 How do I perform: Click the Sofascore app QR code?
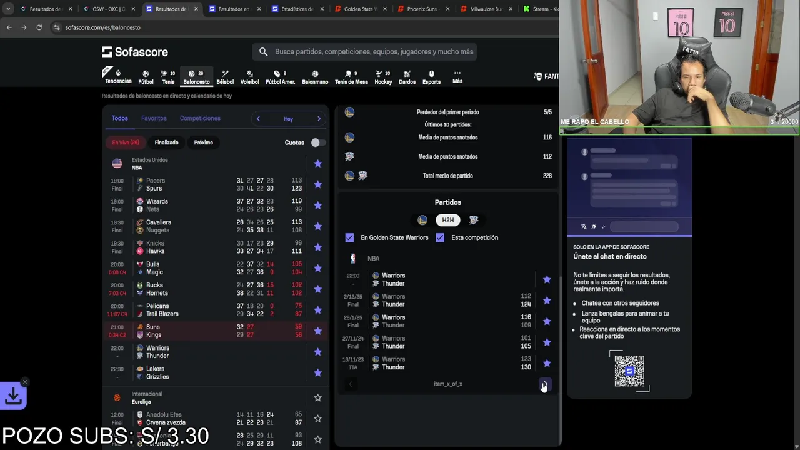coord(629,371)
